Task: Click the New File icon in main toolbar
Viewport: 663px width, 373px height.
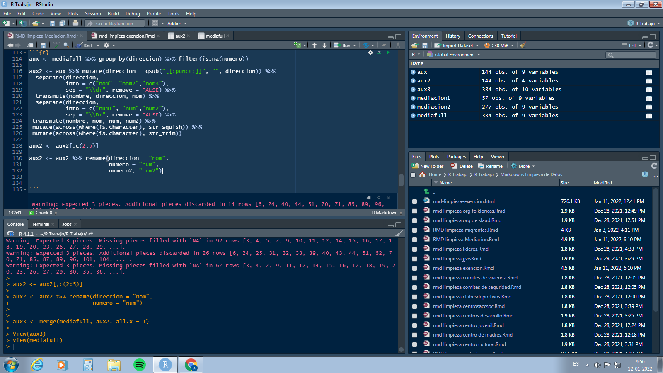Action: click(6, 23)
